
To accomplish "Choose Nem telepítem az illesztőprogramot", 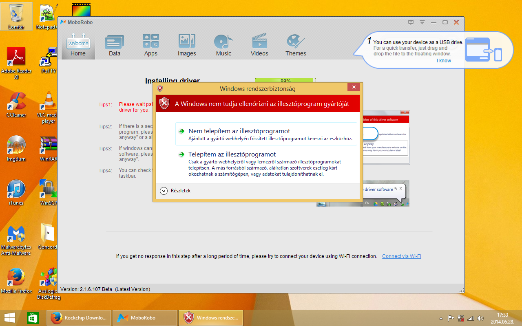I will pyautogui.click(x=239, y=131).
